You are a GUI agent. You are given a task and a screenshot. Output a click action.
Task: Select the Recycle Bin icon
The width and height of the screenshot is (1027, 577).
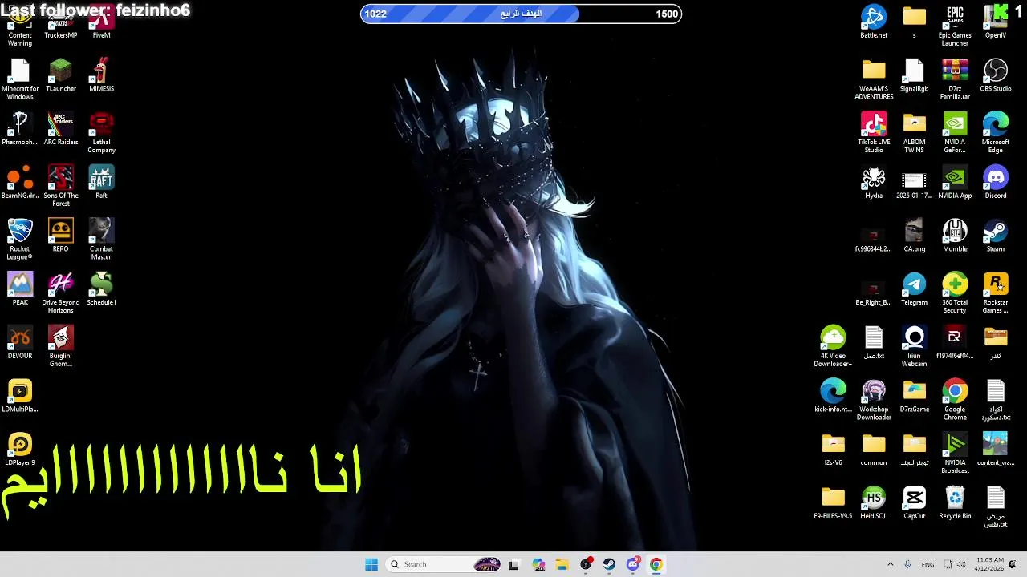(x=955, y=502)
